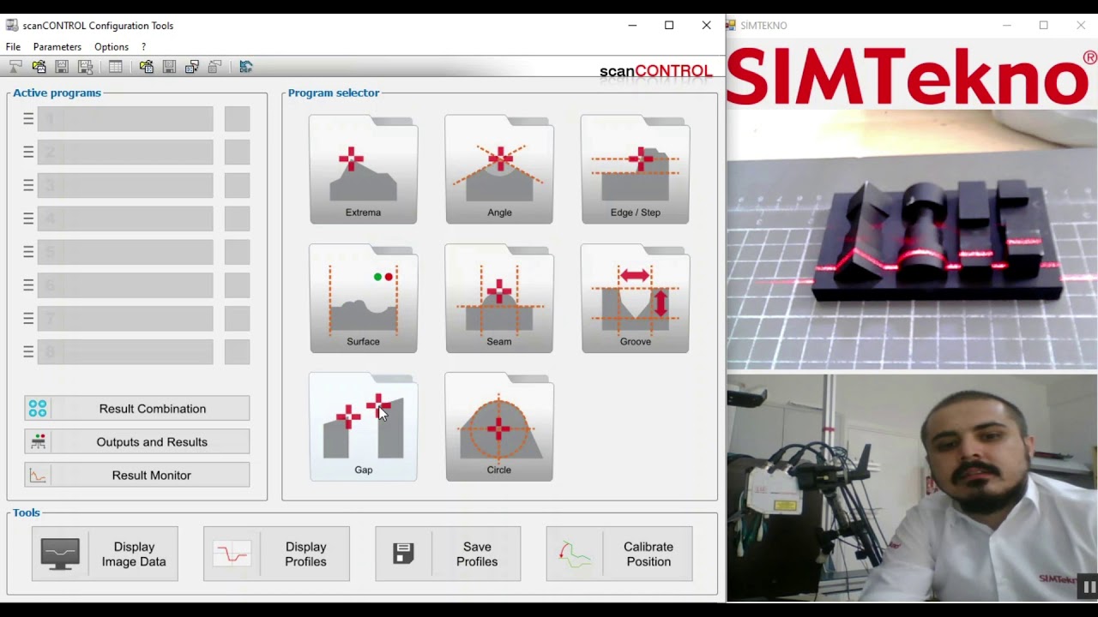The image size is (1098, 617).
Task: Click the handle icon of active program row 6
Action: (x=28, y=285)
